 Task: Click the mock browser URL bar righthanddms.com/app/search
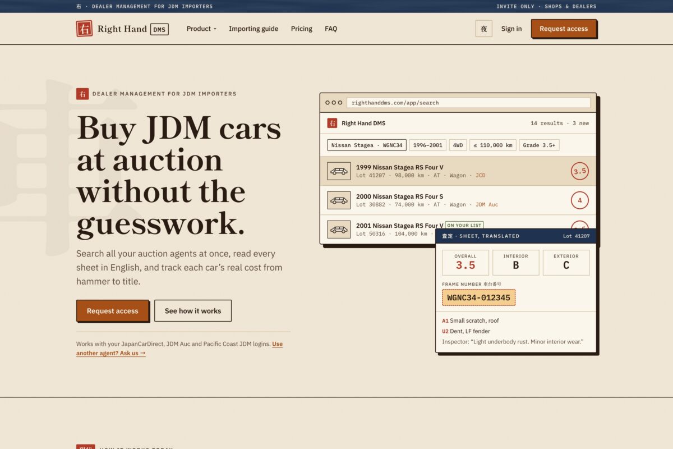[468, 103]
